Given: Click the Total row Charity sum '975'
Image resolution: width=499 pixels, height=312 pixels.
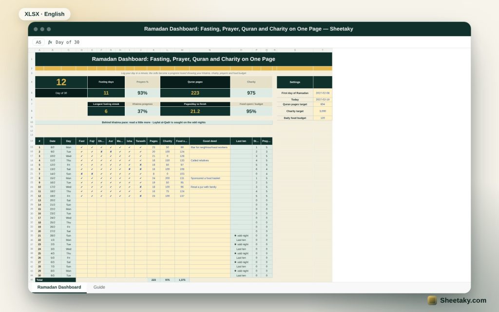Looking at the screenshot, I should pos(168,280).
